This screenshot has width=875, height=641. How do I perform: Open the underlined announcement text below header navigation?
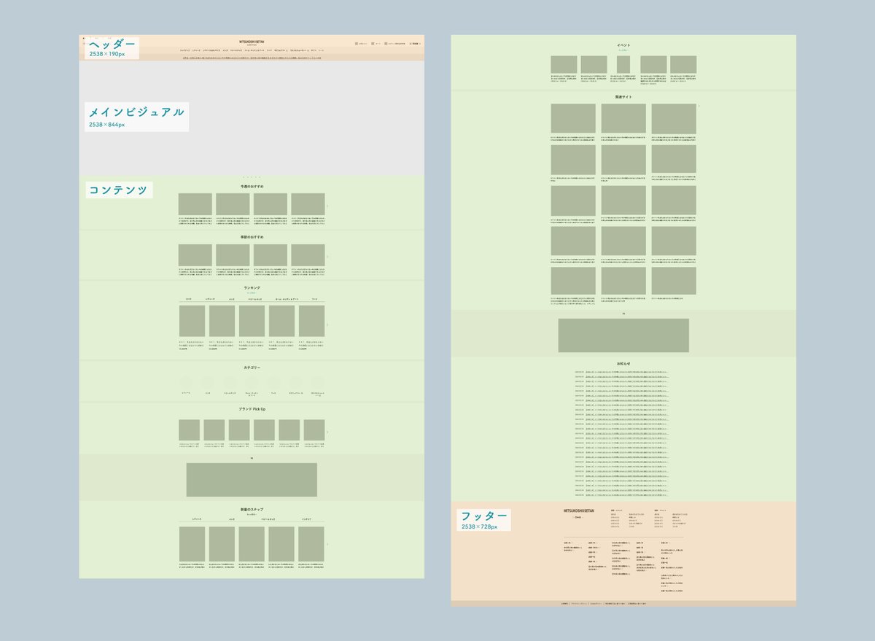pos(252,57)
